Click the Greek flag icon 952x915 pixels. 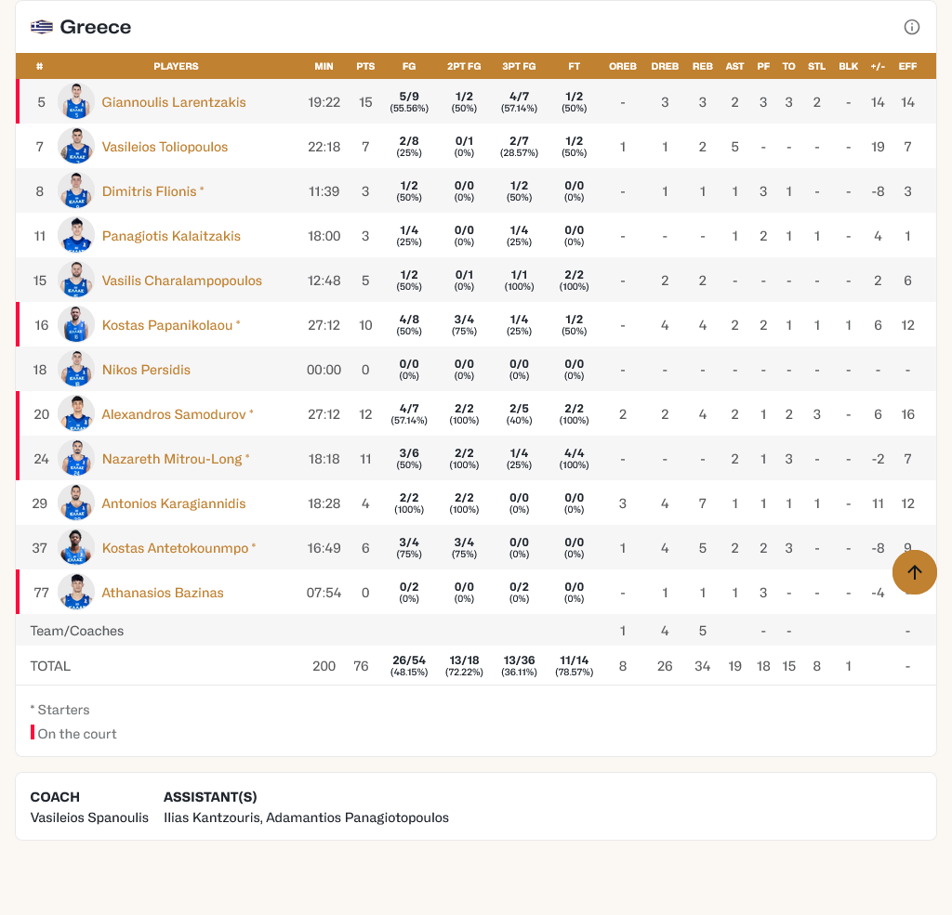tap(42, 27)
